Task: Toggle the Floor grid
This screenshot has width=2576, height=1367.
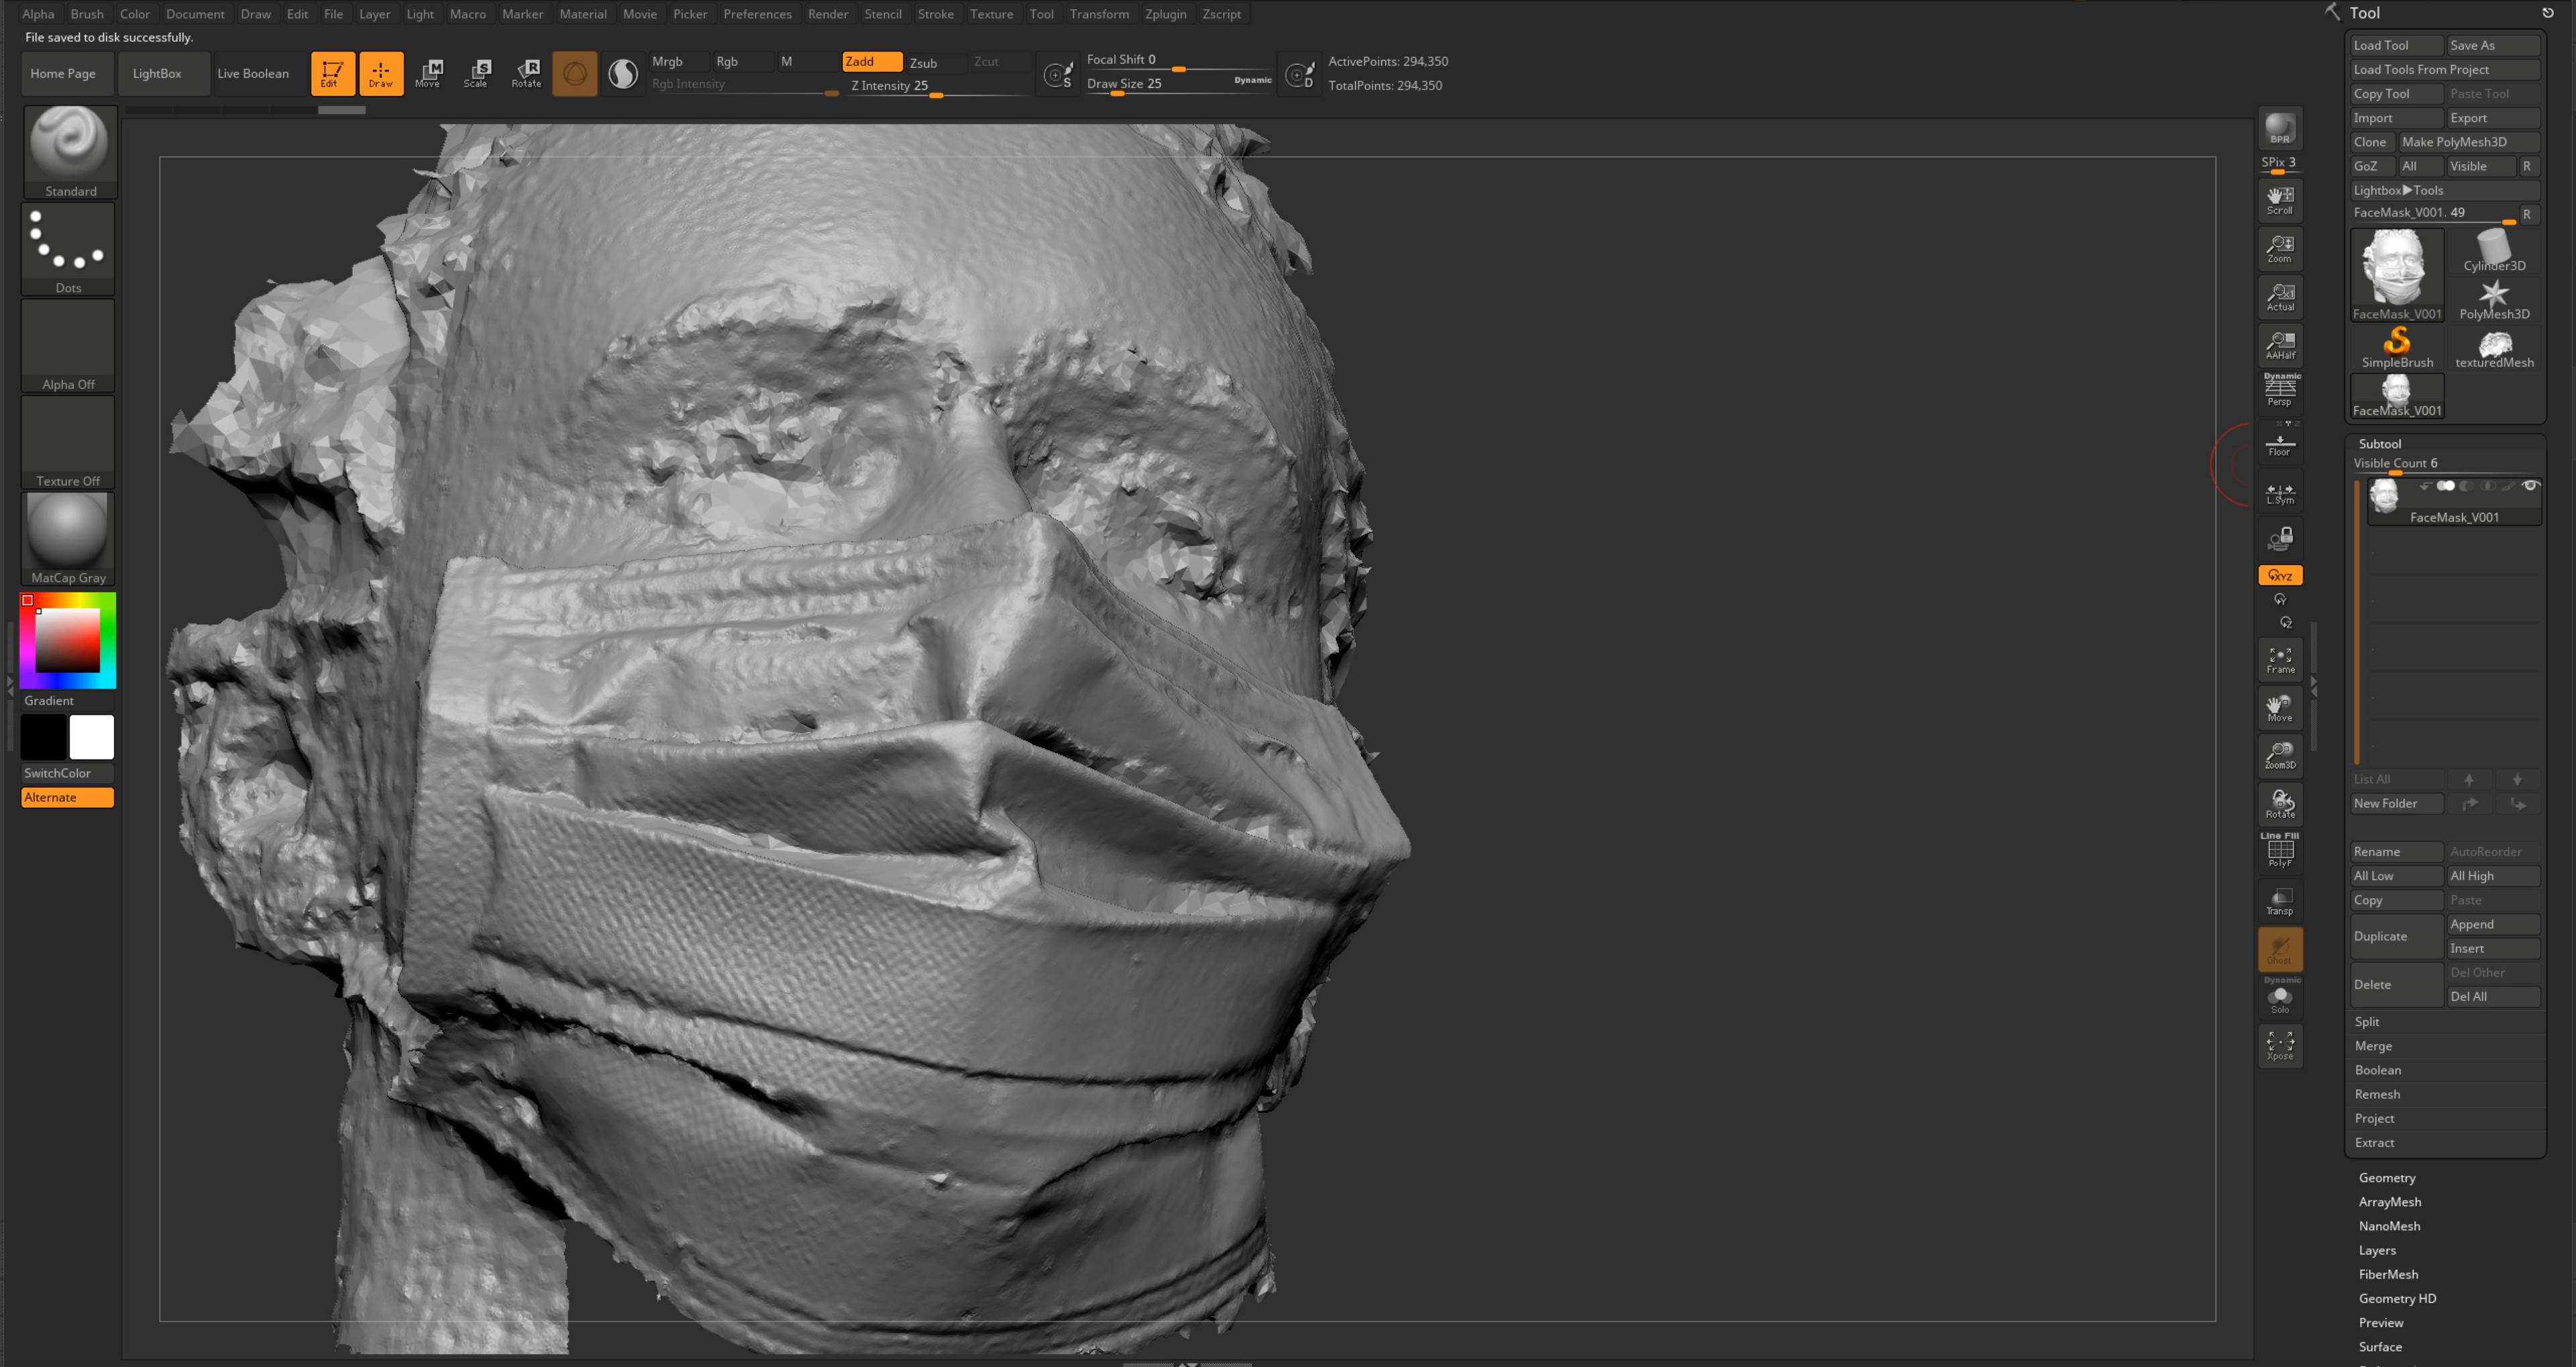Action: tap(2280, 444)
